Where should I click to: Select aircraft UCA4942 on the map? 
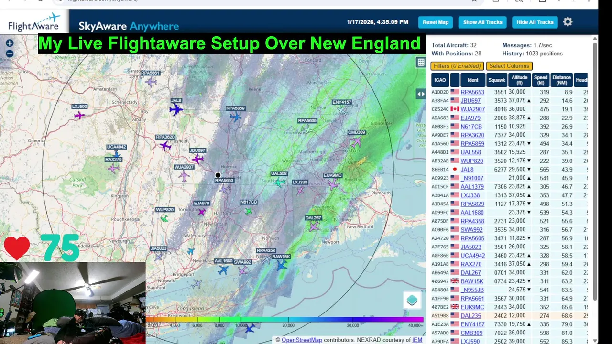pyautogui.click(x=116, y=154)
